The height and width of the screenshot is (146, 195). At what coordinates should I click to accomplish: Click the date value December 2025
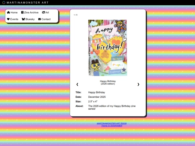(97, 97)
